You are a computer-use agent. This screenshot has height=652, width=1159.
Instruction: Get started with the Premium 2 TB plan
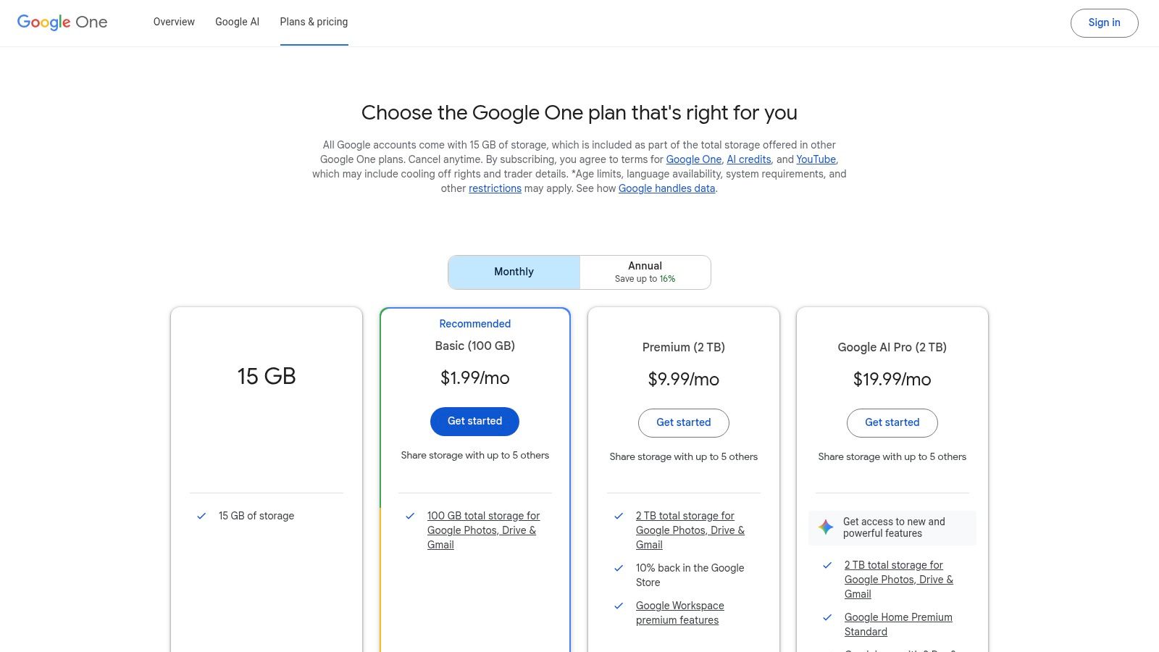point(683,422)
